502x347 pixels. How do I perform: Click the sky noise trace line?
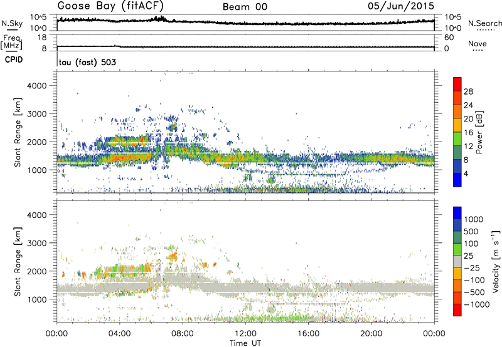[x=245, y=23]
